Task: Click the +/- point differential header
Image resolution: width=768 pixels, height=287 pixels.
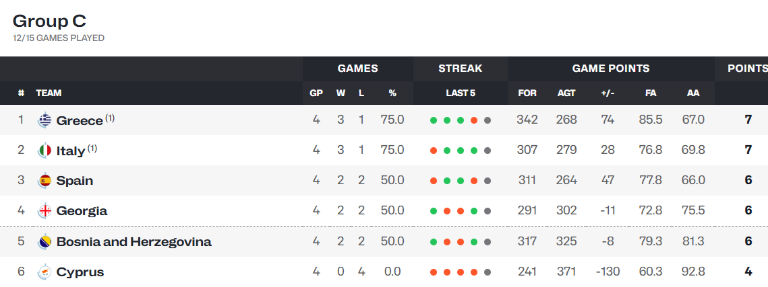Action: pos(608,93)
